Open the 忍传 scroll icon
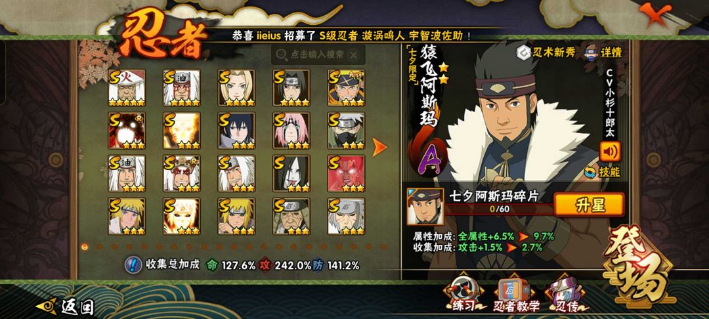Screen dimensions: 709x319 pyautogui.click(x=566, y=295)
